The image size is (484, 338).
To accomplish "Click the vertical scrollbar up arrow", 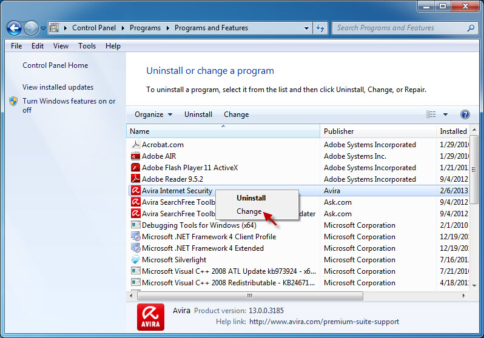I will [474, 130].
